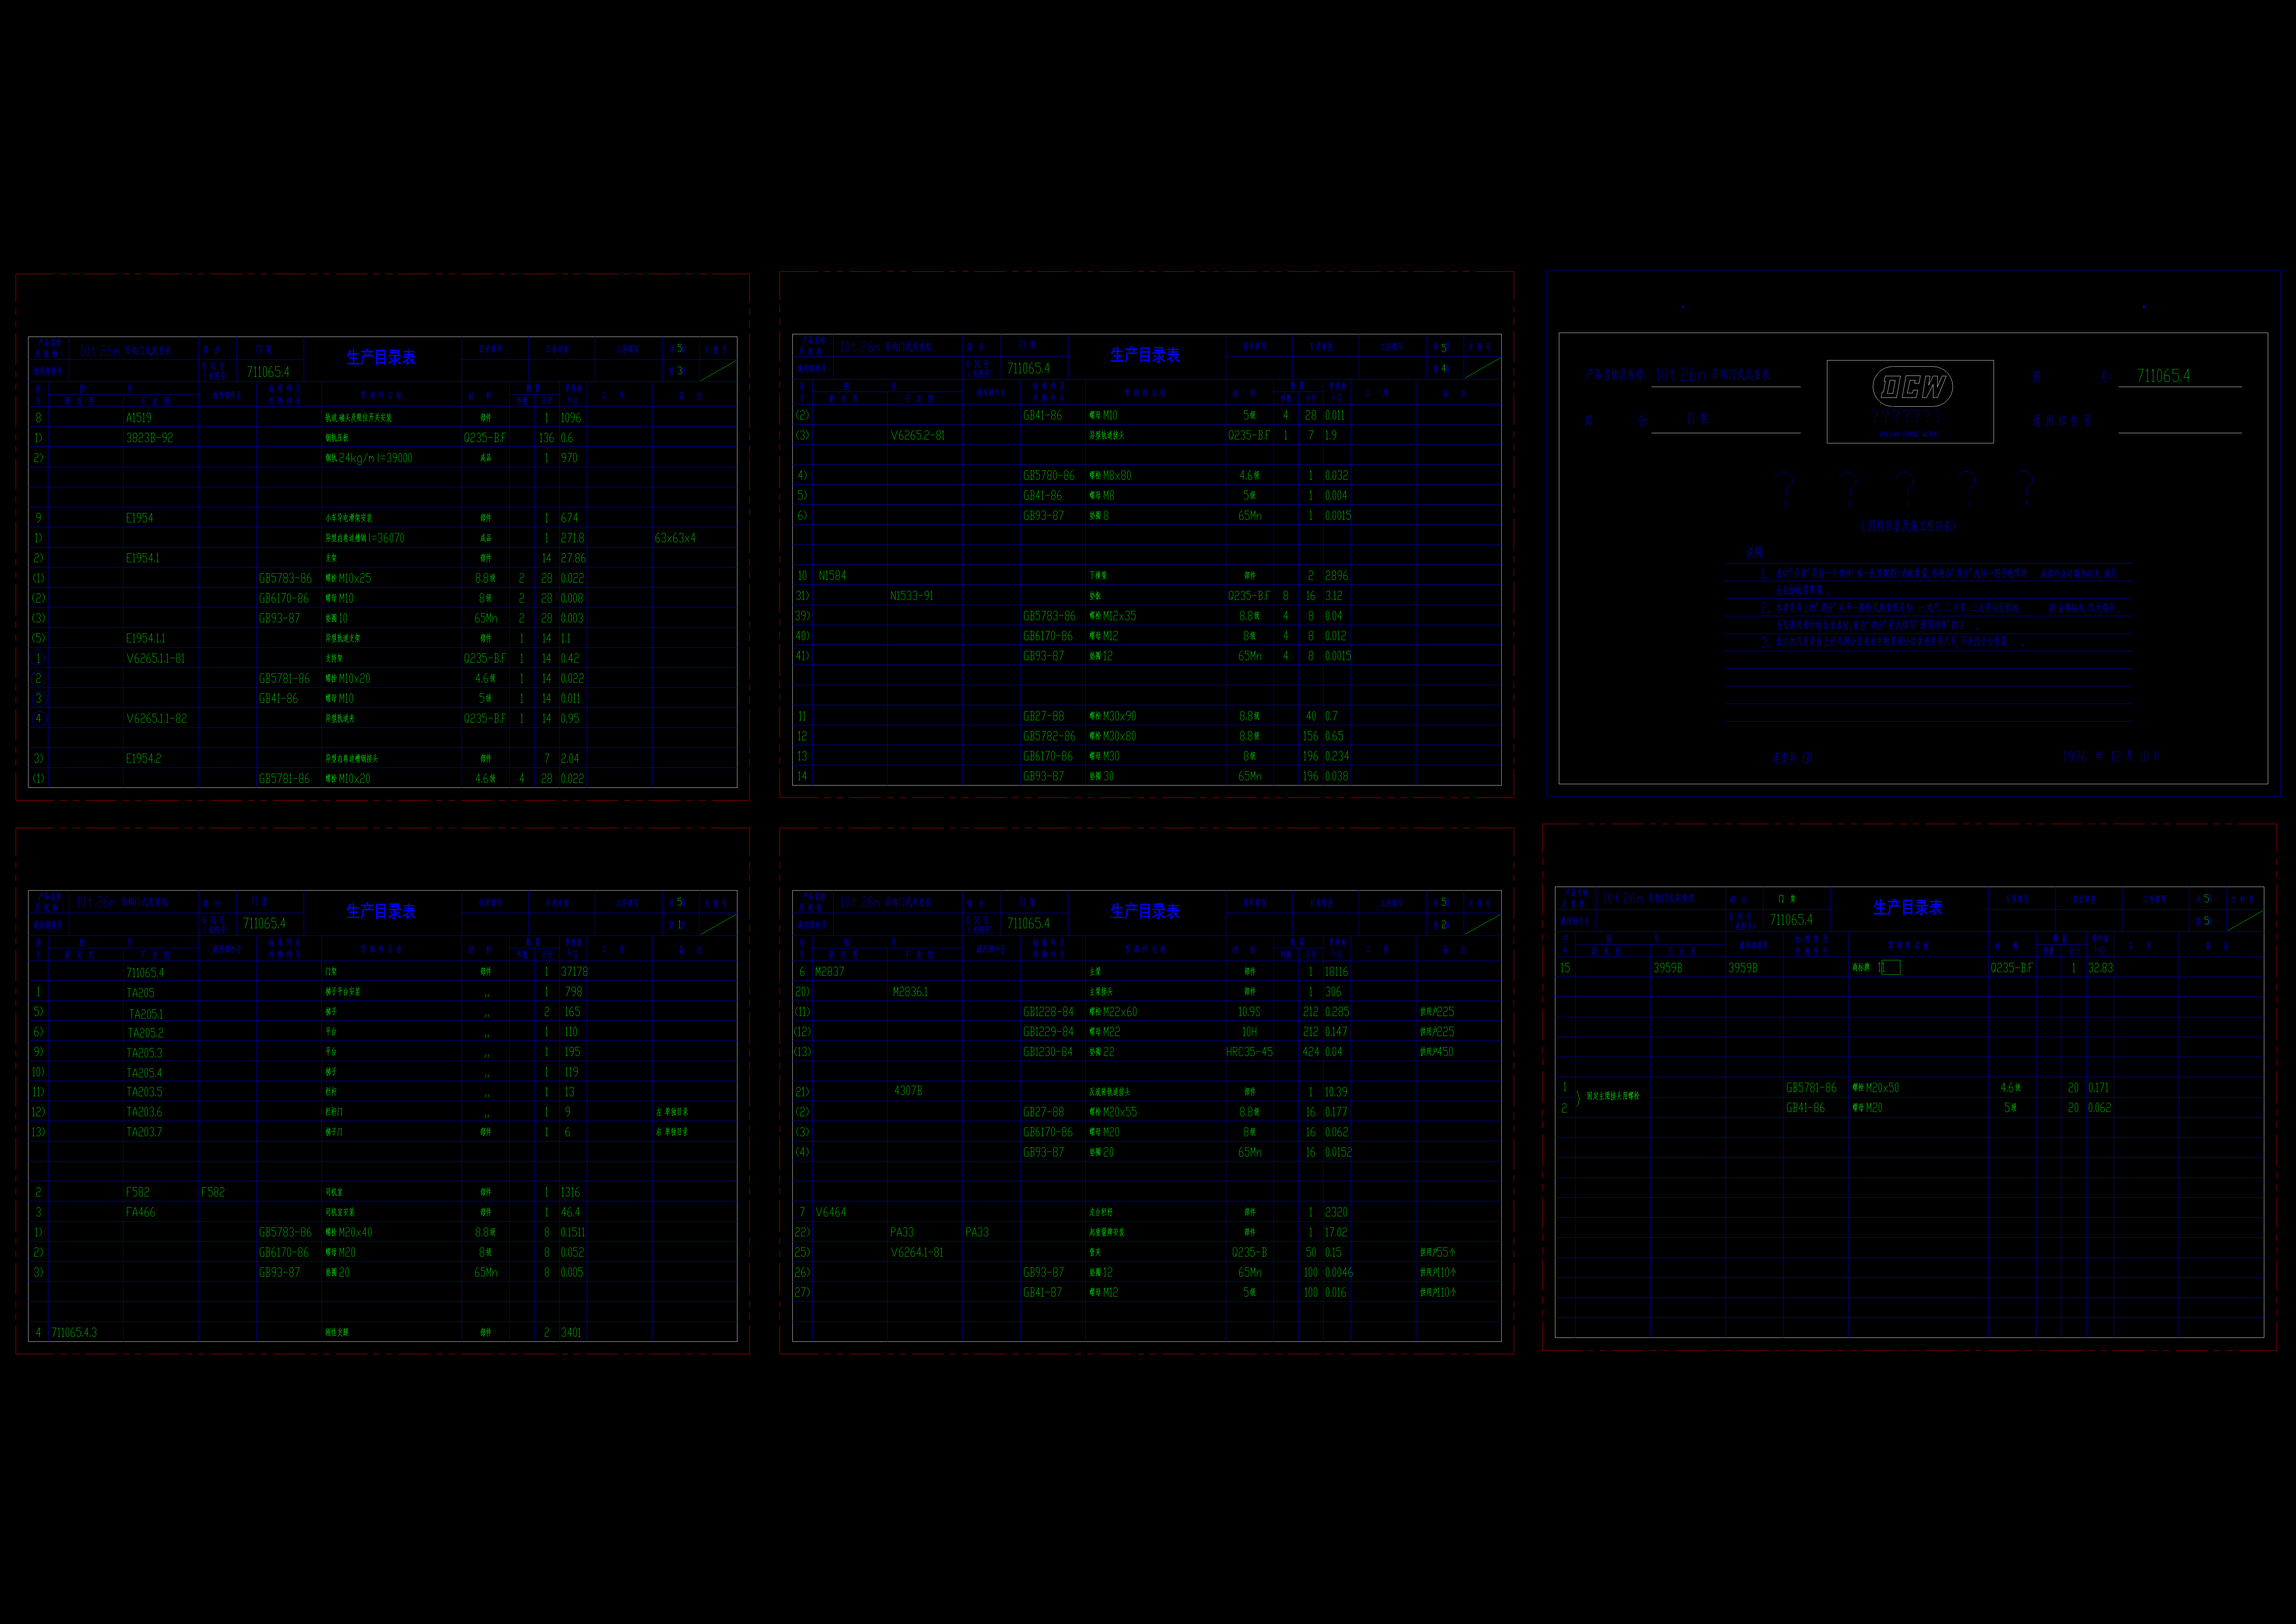The height and width of the screenshot is (1624, 2296).
Task: Select the HRC35-45 material cell
Action: coord(1250,1052)
